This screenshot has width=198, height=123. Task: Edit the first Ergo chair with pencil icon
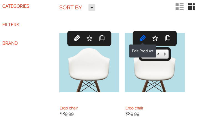77,38
